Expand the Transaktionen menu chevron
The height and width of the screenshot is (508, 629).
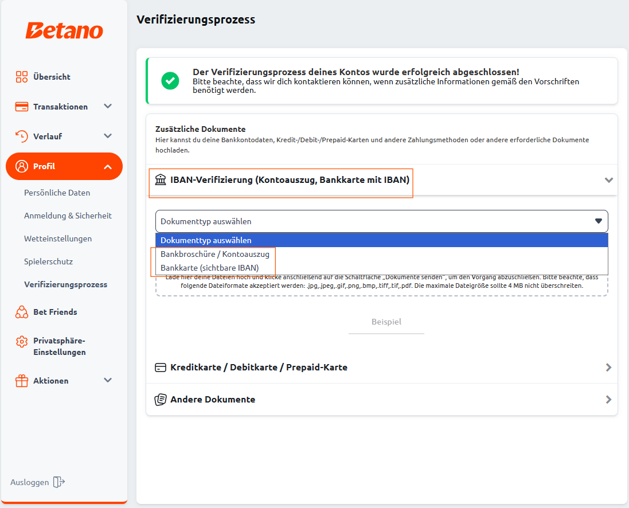pos(107,106)
